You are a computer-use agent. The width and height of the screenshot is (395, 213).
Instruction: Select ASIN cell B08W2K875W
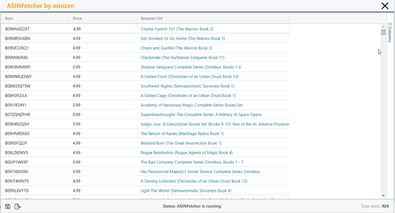(18, 86)
